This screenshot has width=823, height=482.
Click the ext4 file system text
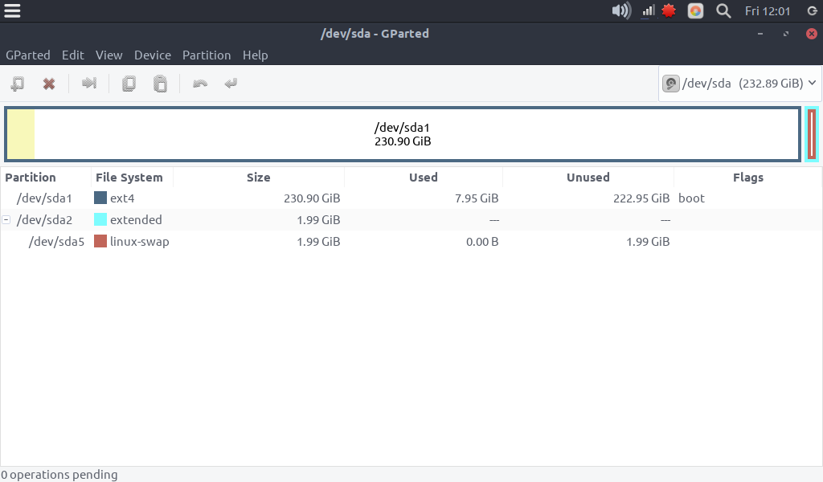pos(122,198)
